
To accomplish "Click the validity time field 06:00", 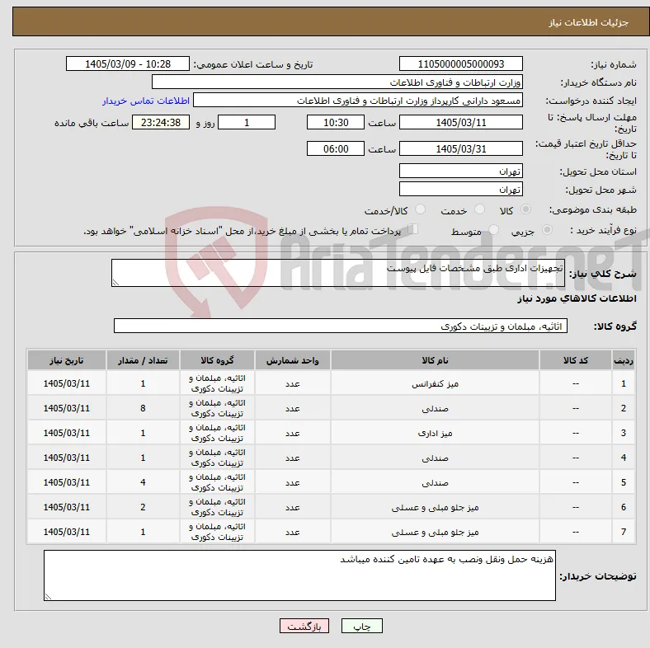I will pyautogui.click(x=336, y=148).
